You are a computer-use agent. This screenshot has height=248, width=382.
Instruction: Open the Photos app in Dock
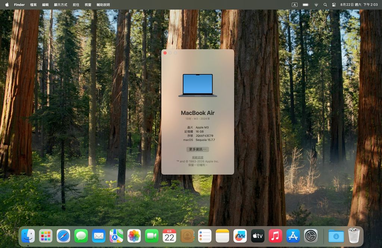tap(134, 236)
